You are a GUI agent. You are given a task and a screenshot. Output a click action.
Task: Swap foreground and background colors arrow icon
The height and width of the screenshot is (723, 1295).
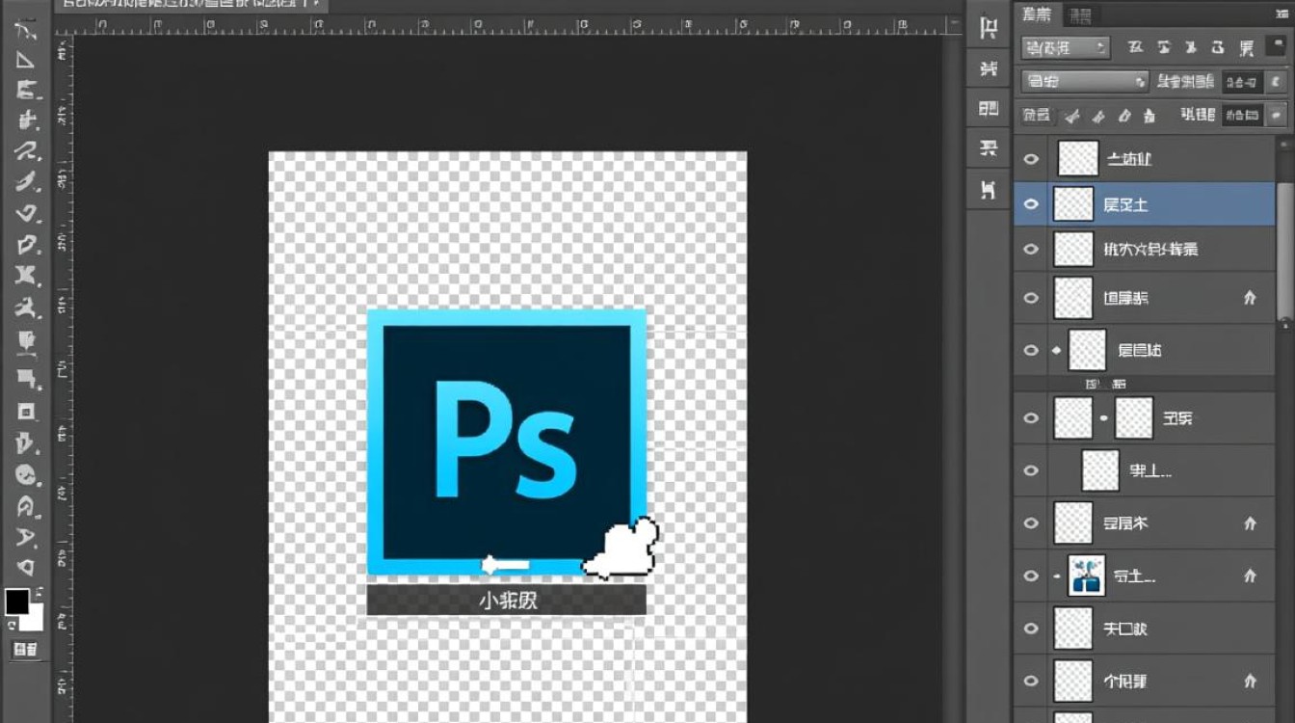38,592
